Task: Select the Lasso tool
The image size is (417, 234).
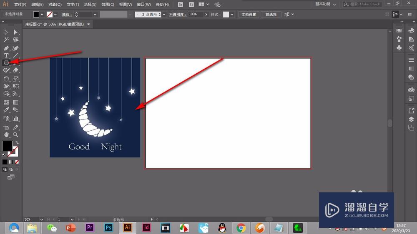Action: (16, 40)
